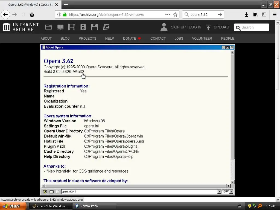Click the user avatar icon

pyautogui.click(x=164, y=27)
